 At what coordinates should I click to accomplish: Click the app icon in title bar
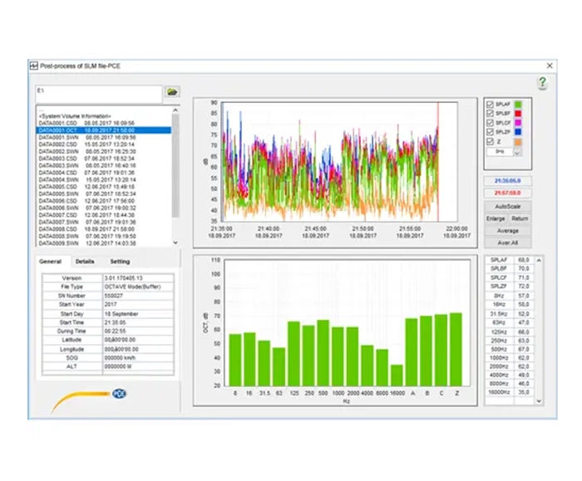[x=34, y=65]
